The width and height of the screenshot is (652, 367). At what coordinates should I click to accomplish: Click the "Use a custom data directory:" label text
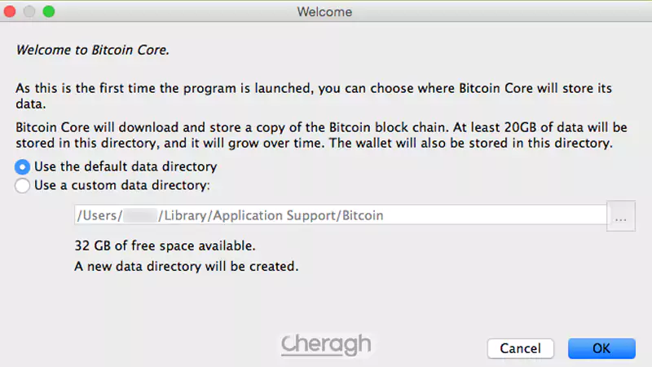pos(122,185)
